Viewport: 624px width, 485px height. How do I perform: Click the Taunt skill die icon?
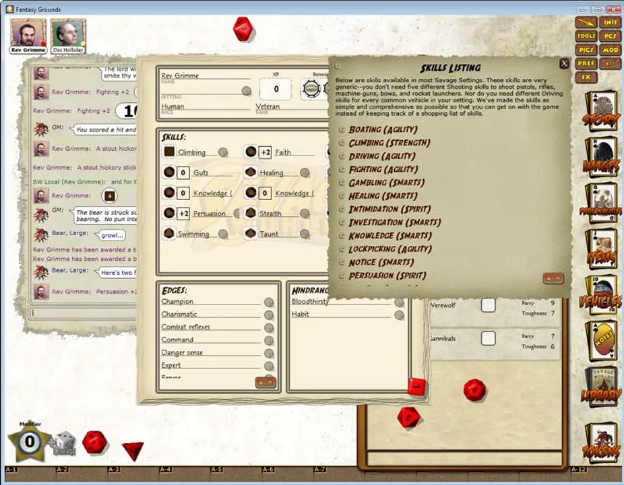(251, 234)
